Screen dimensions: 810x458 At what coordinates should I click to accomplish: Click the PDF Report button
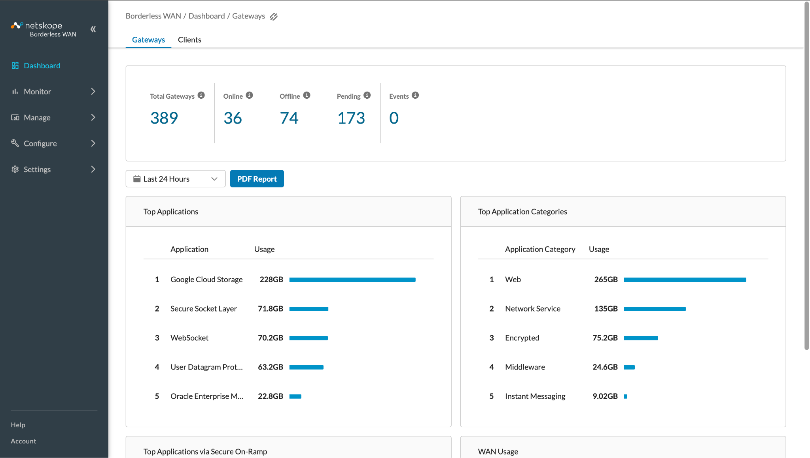pos(257,179)
